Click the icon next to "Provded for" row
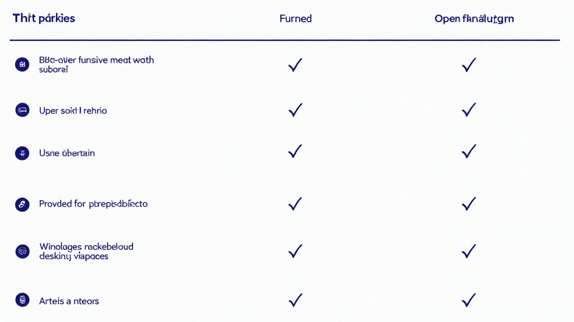 click(22, 204)
